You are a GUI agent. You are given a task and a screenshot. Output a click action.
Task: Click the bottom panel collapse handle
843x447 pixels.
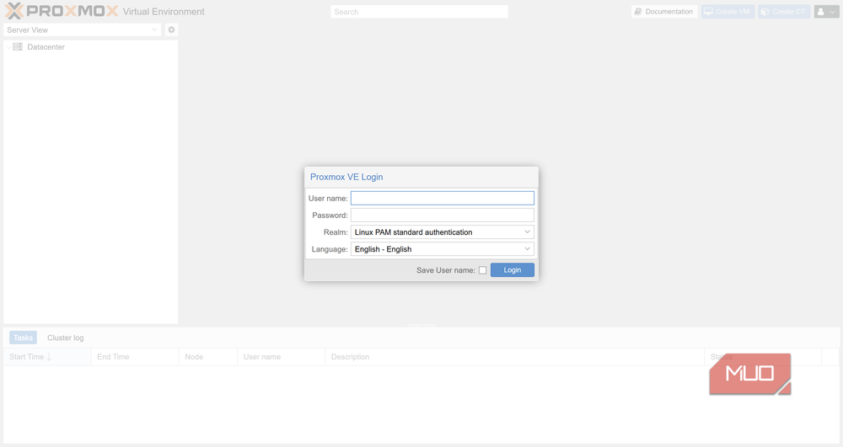click(421, 326)
